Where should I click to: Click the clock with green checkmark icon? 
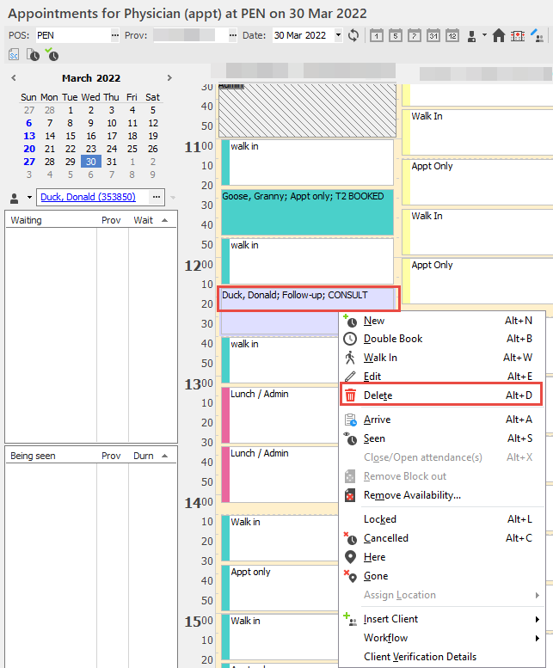click(52, 55)
